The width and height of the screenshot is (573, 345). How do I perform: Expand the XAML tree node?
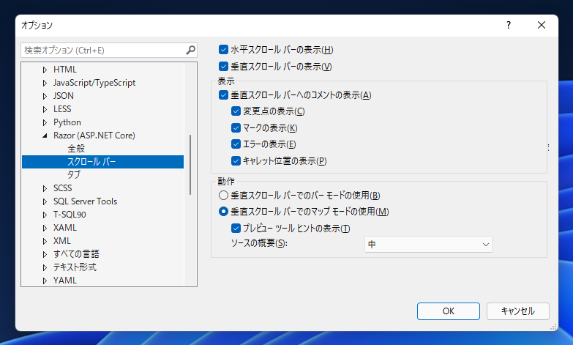pyautogui.click(x=45, y=228)
